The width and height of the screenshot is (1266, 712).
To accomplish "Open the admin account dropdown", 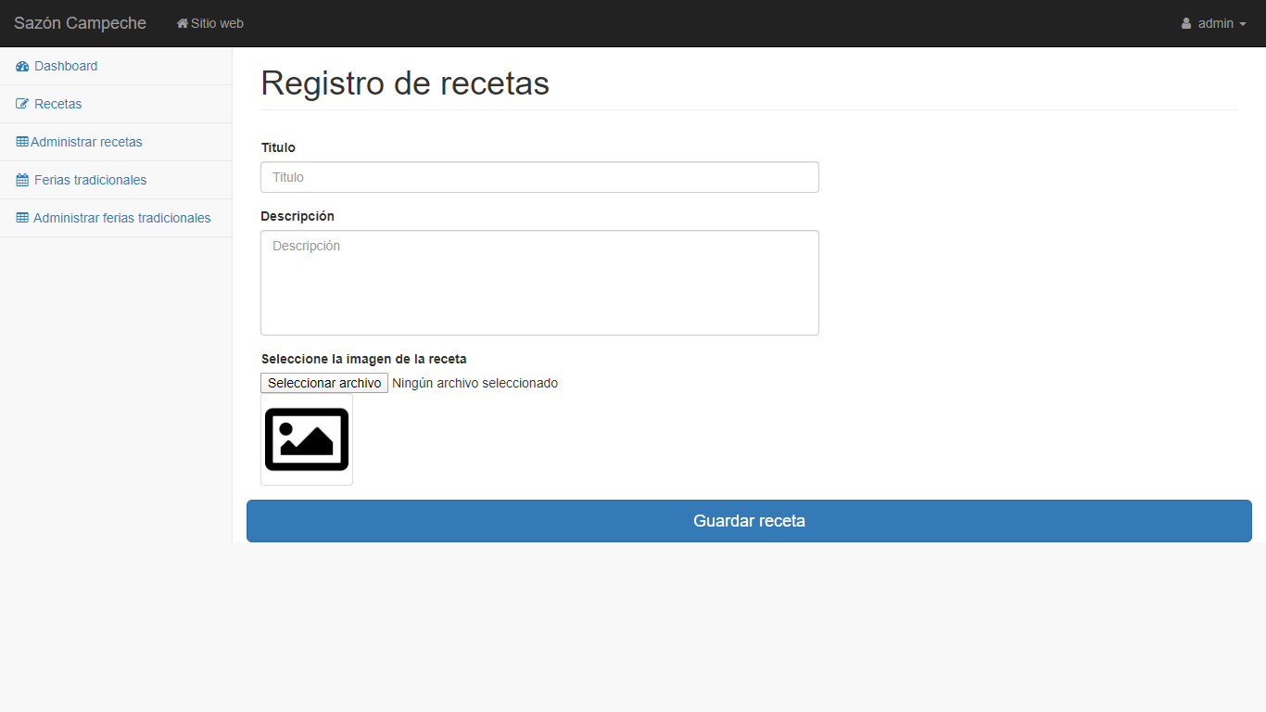I will tap(1214, 23).
